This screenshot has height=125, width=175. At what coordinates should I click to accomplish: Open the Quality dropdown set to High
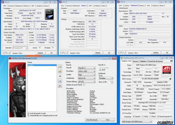click(87, 75)
